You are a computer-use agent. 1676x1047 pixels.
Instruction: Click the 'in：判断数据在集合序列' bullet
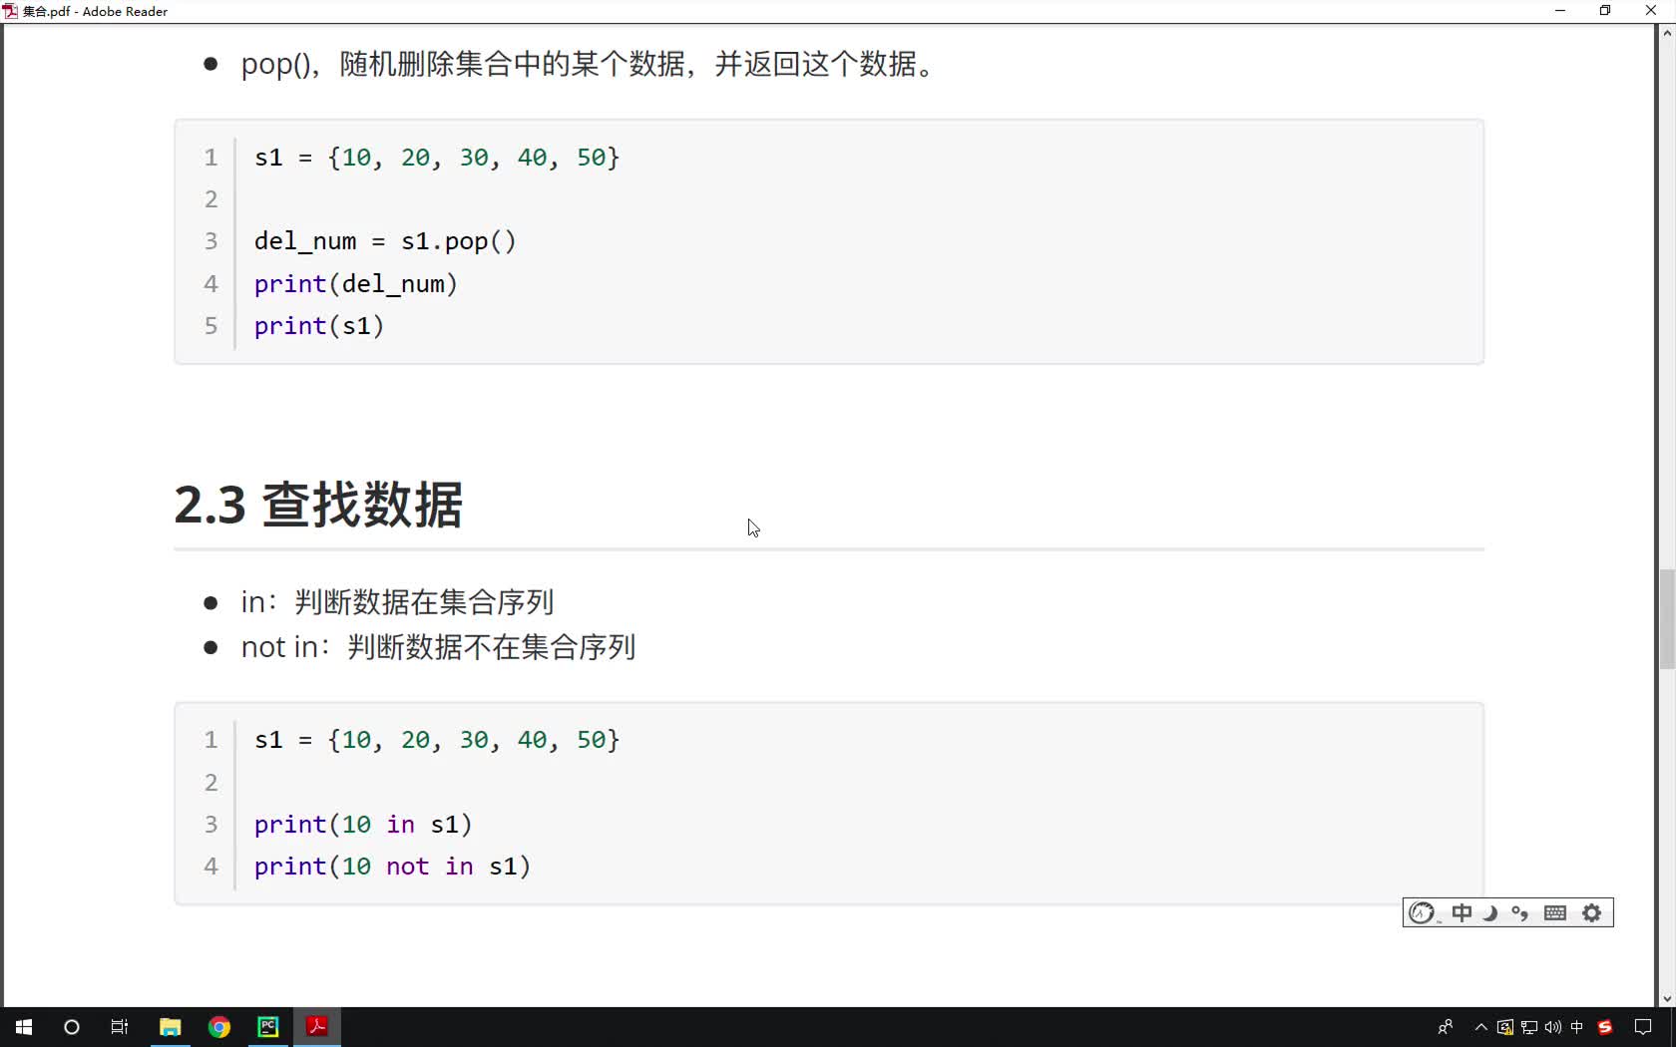coord(397,602)
